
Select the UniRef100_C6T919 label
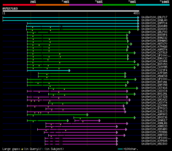(154, 53)
